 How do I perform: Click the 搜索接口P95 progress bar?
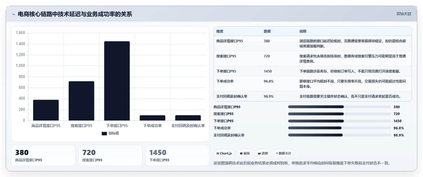click(340, 114)
